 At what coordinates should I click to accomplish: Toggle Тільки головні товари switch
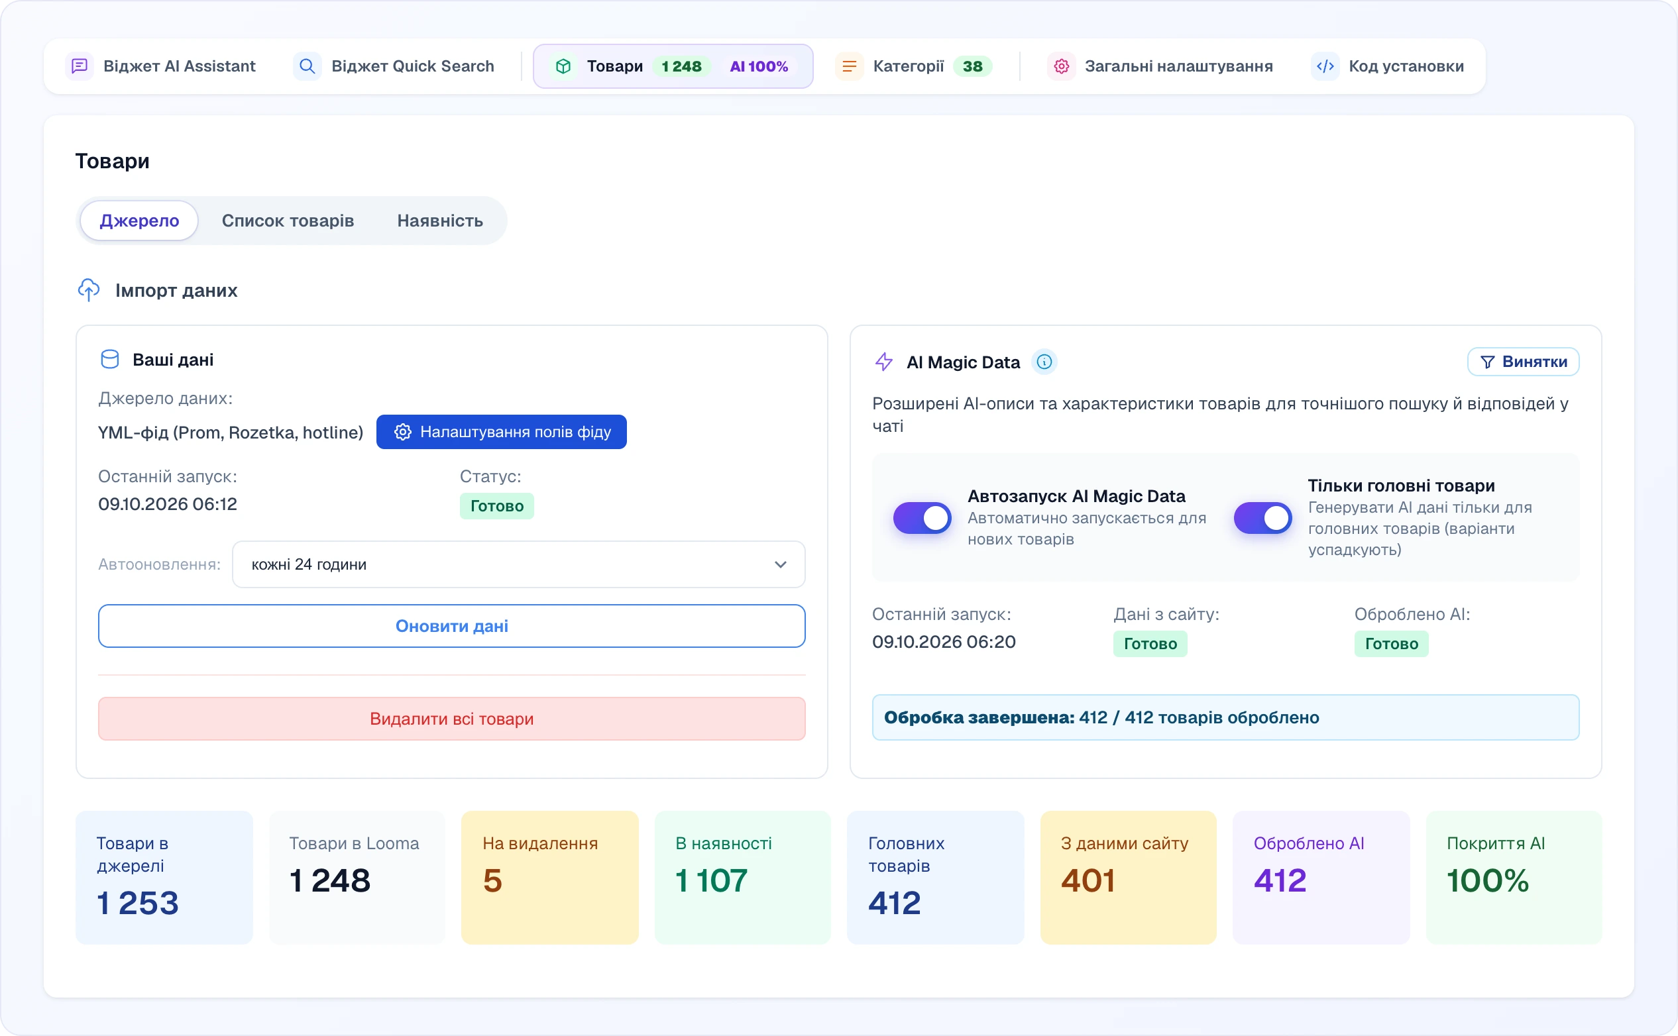click(x=1262, y=518)
